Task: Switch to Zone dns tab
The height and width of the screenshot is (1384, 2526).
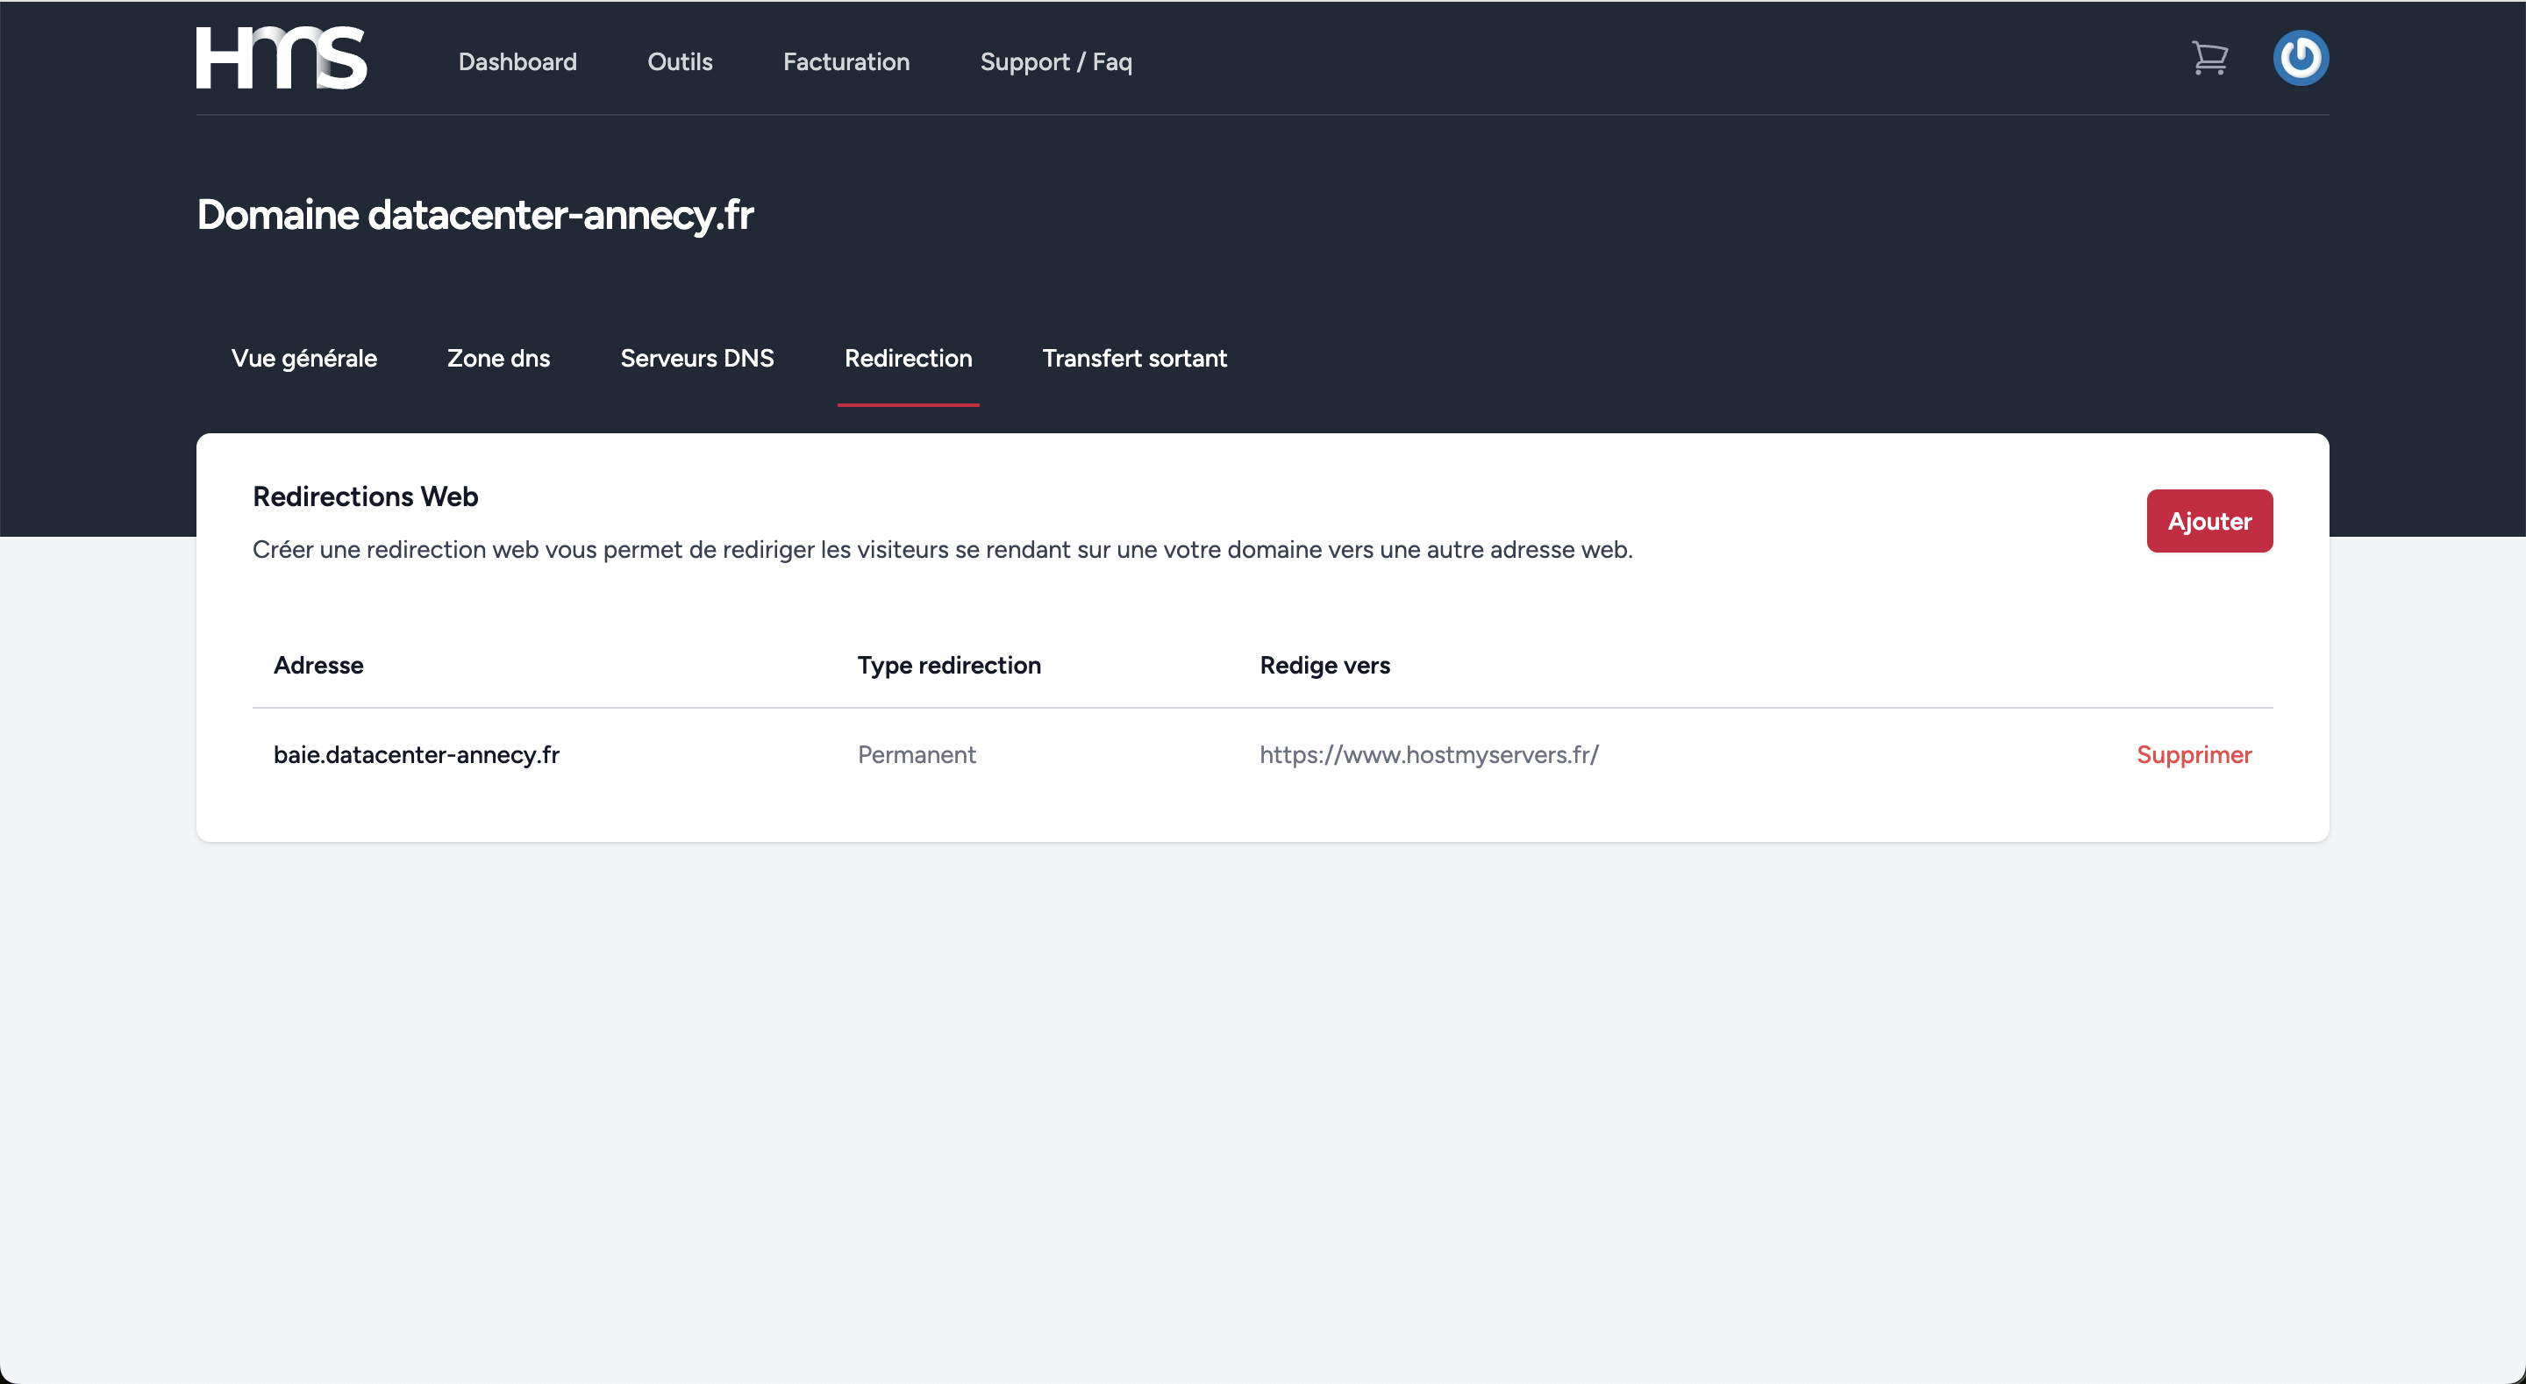Action: tap(498, 358)
